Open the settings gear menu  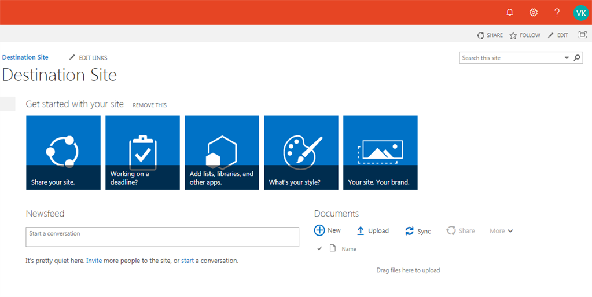(x=534, y=12)
